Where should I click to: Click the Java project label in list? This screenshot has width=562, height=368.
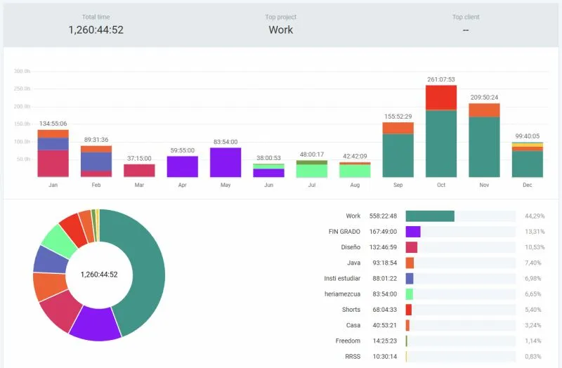(353, 263)
